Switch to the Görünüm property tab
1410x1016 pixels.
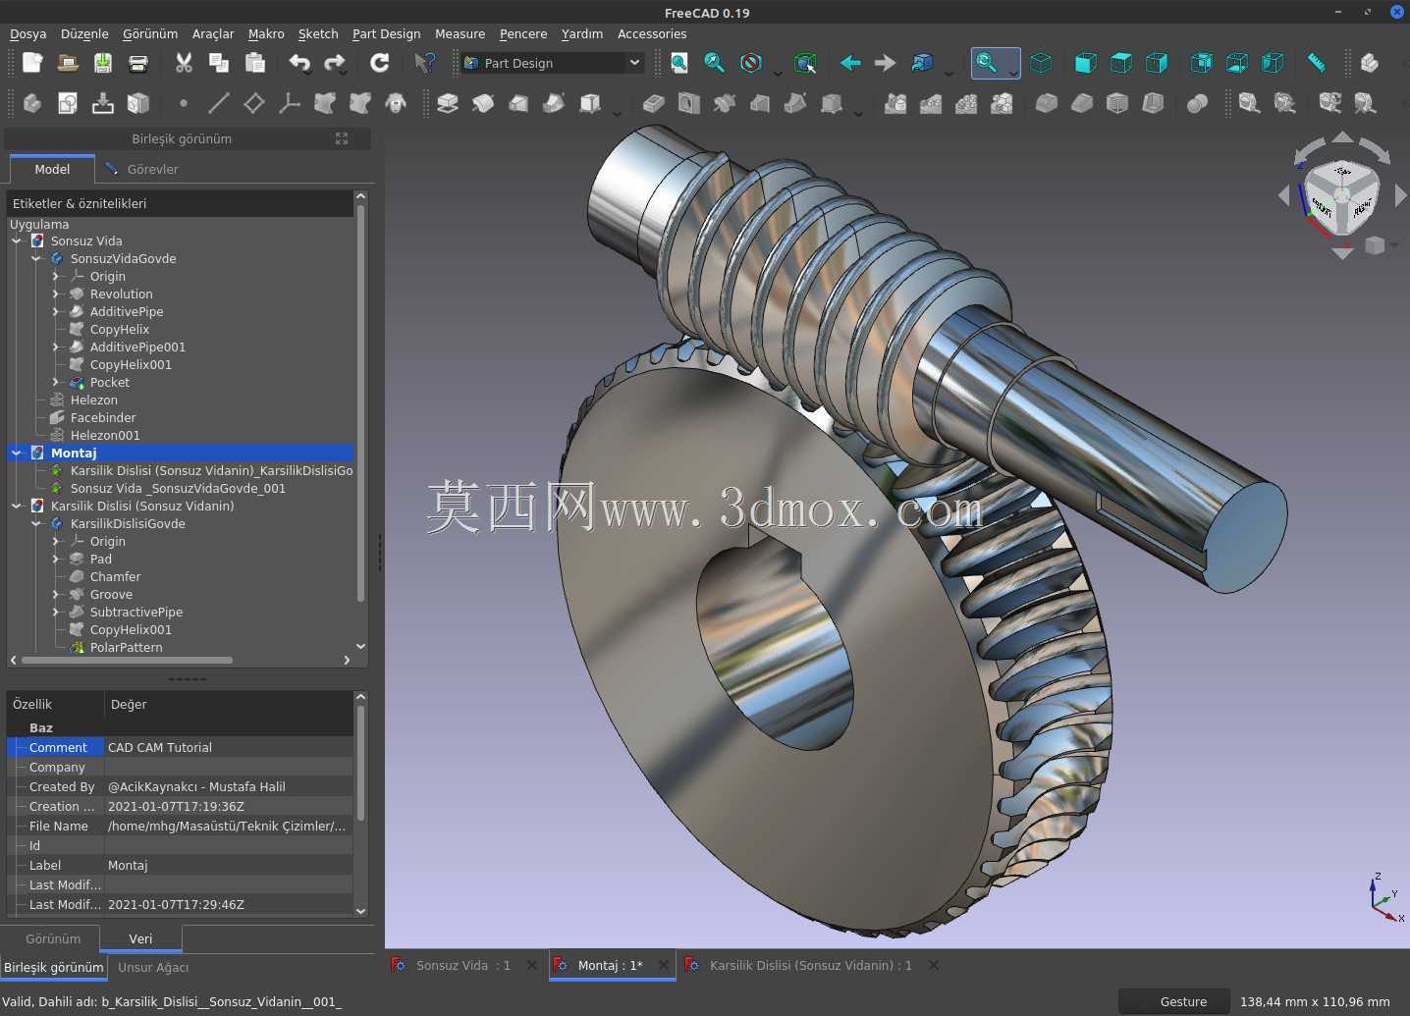click(53, 938)
